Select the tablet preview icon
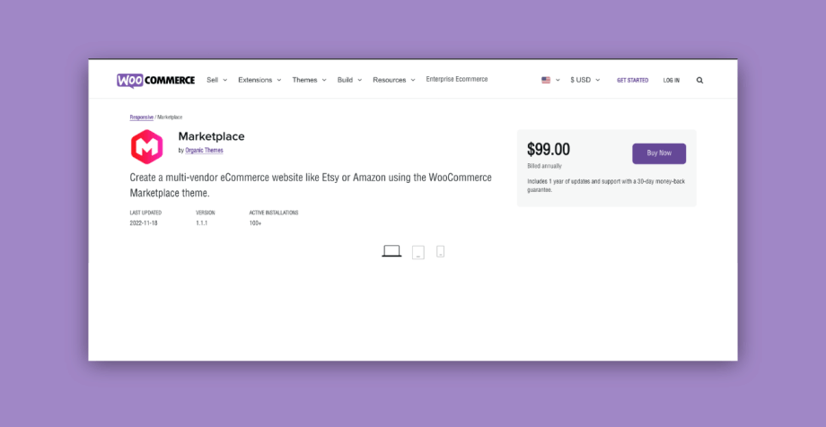This screenshot has height=427, width=826. coord(418,252)
